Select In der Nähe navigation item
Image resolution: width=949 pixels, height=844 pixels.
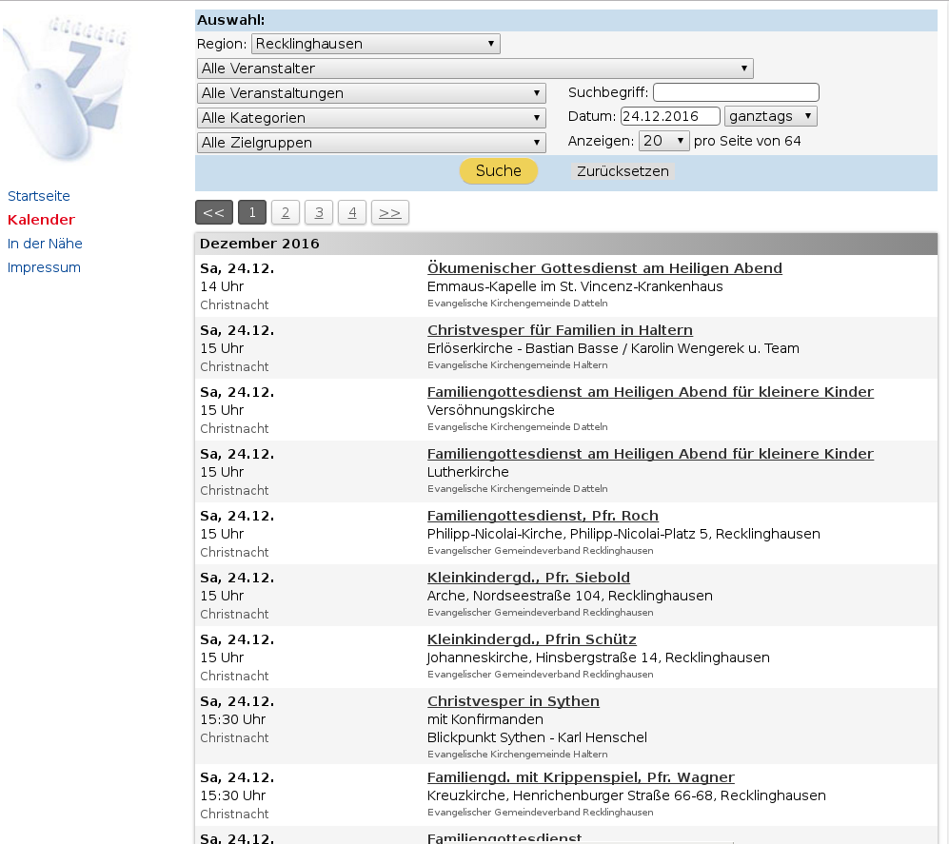click(45, 244)
